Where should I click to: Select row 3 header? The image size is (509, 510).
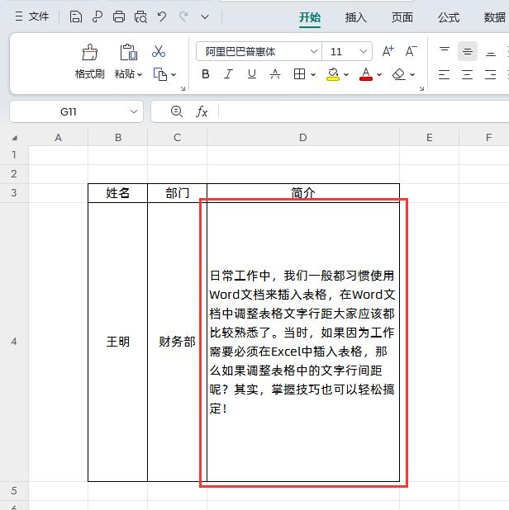tap(14, 193)
